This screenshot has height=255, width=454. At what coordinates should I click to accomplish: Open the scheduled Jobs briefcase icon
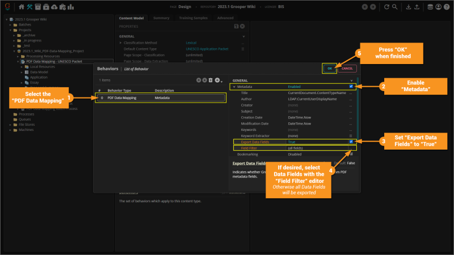(x=62, y=7)
